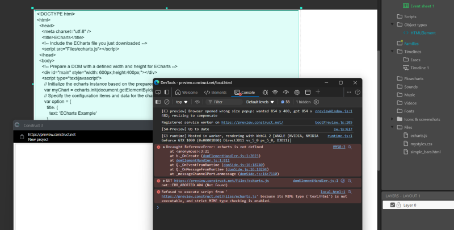Open sw.js:617 source link
The height and width of the screenshot is (230, 454).
343,129
